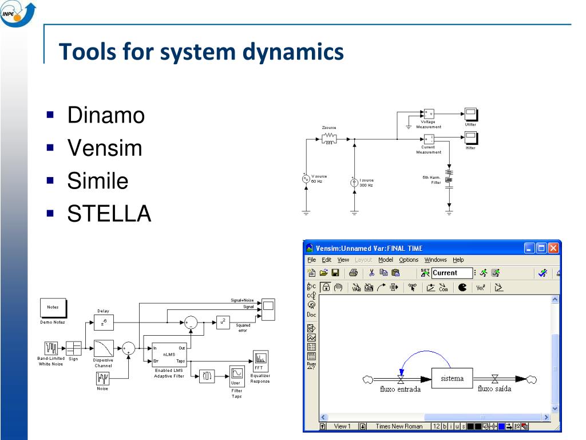Click the blue arrow color swatch

(501, 426)
